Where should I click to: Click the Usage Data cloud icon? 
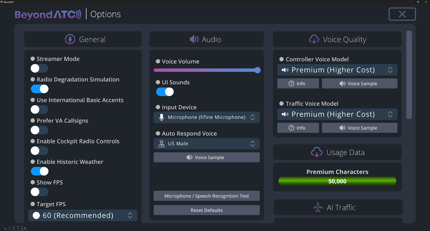pyautogui.click(x=317, y=152)
